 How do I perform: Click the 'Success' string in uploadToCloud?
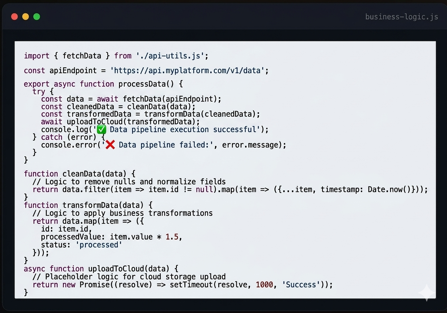(x=302, y=285)
